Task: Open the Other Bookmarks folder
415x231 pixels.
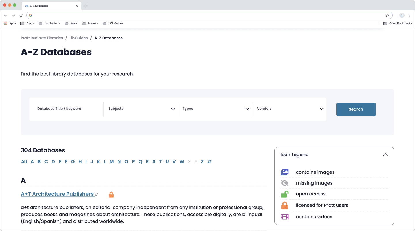Action: [x=397, y=23]
